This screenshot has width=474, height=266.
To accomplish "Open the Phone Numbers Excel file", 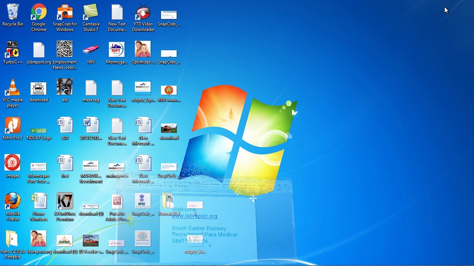I will click(x=39, y=207).
